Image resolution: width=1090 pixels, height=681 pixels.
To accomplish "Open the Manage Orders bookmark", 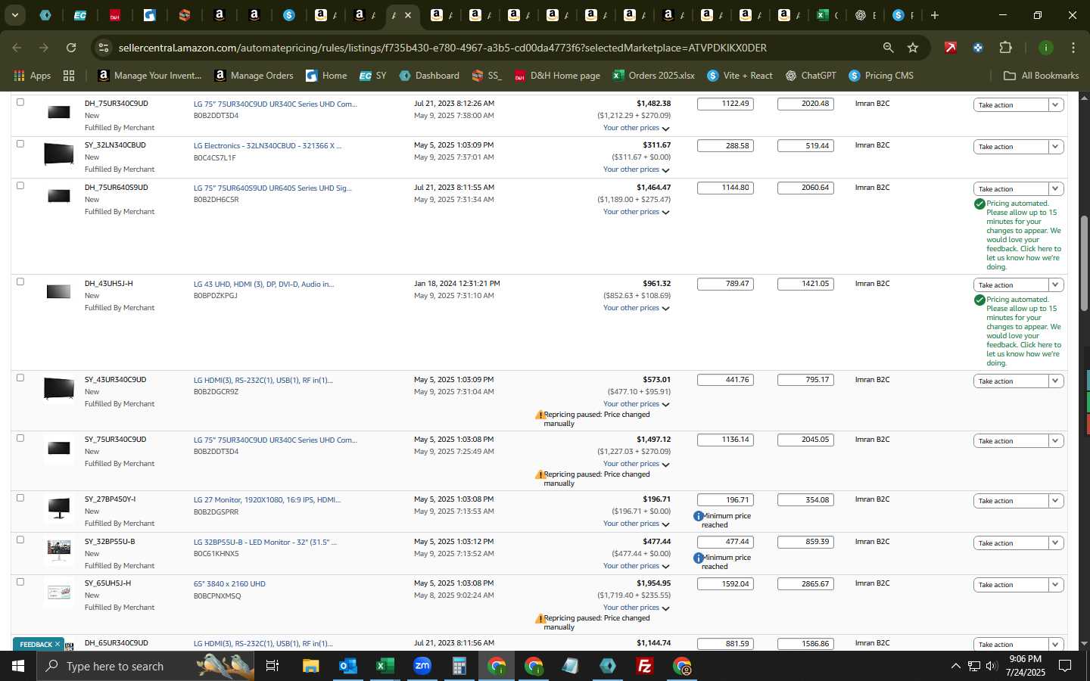I will [254, 76].
